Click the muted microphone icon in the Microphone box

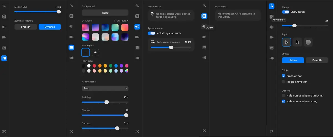(x=152, y=14)
